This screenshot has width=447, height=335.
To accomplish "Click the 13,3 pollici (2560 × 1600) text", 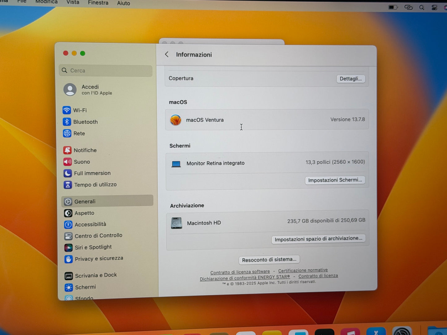I will (x=335, y=162).
